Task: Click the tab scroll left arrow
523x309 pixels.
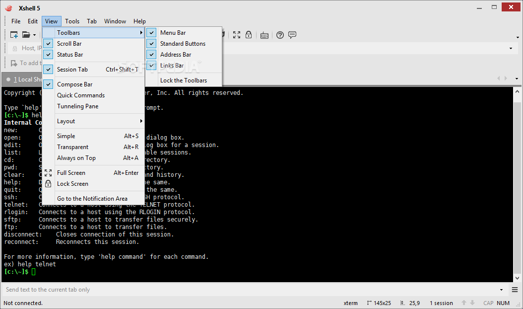Action: point(499,78)
